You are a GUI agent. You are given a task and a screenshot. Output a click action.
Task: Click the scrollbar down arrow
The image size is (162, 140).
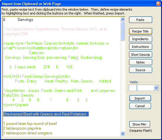[x=123, y=134]
